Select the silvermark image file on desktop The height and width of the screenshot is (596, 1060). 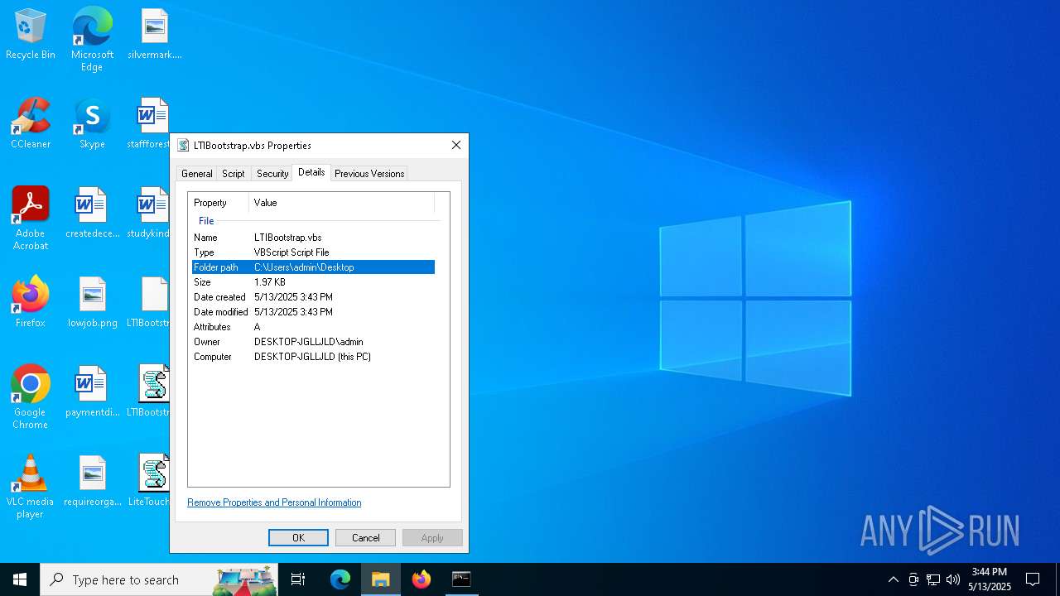(x=155, y=34)
